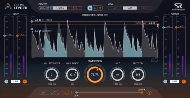Click the RECOVERY knob

coord(138,74)
